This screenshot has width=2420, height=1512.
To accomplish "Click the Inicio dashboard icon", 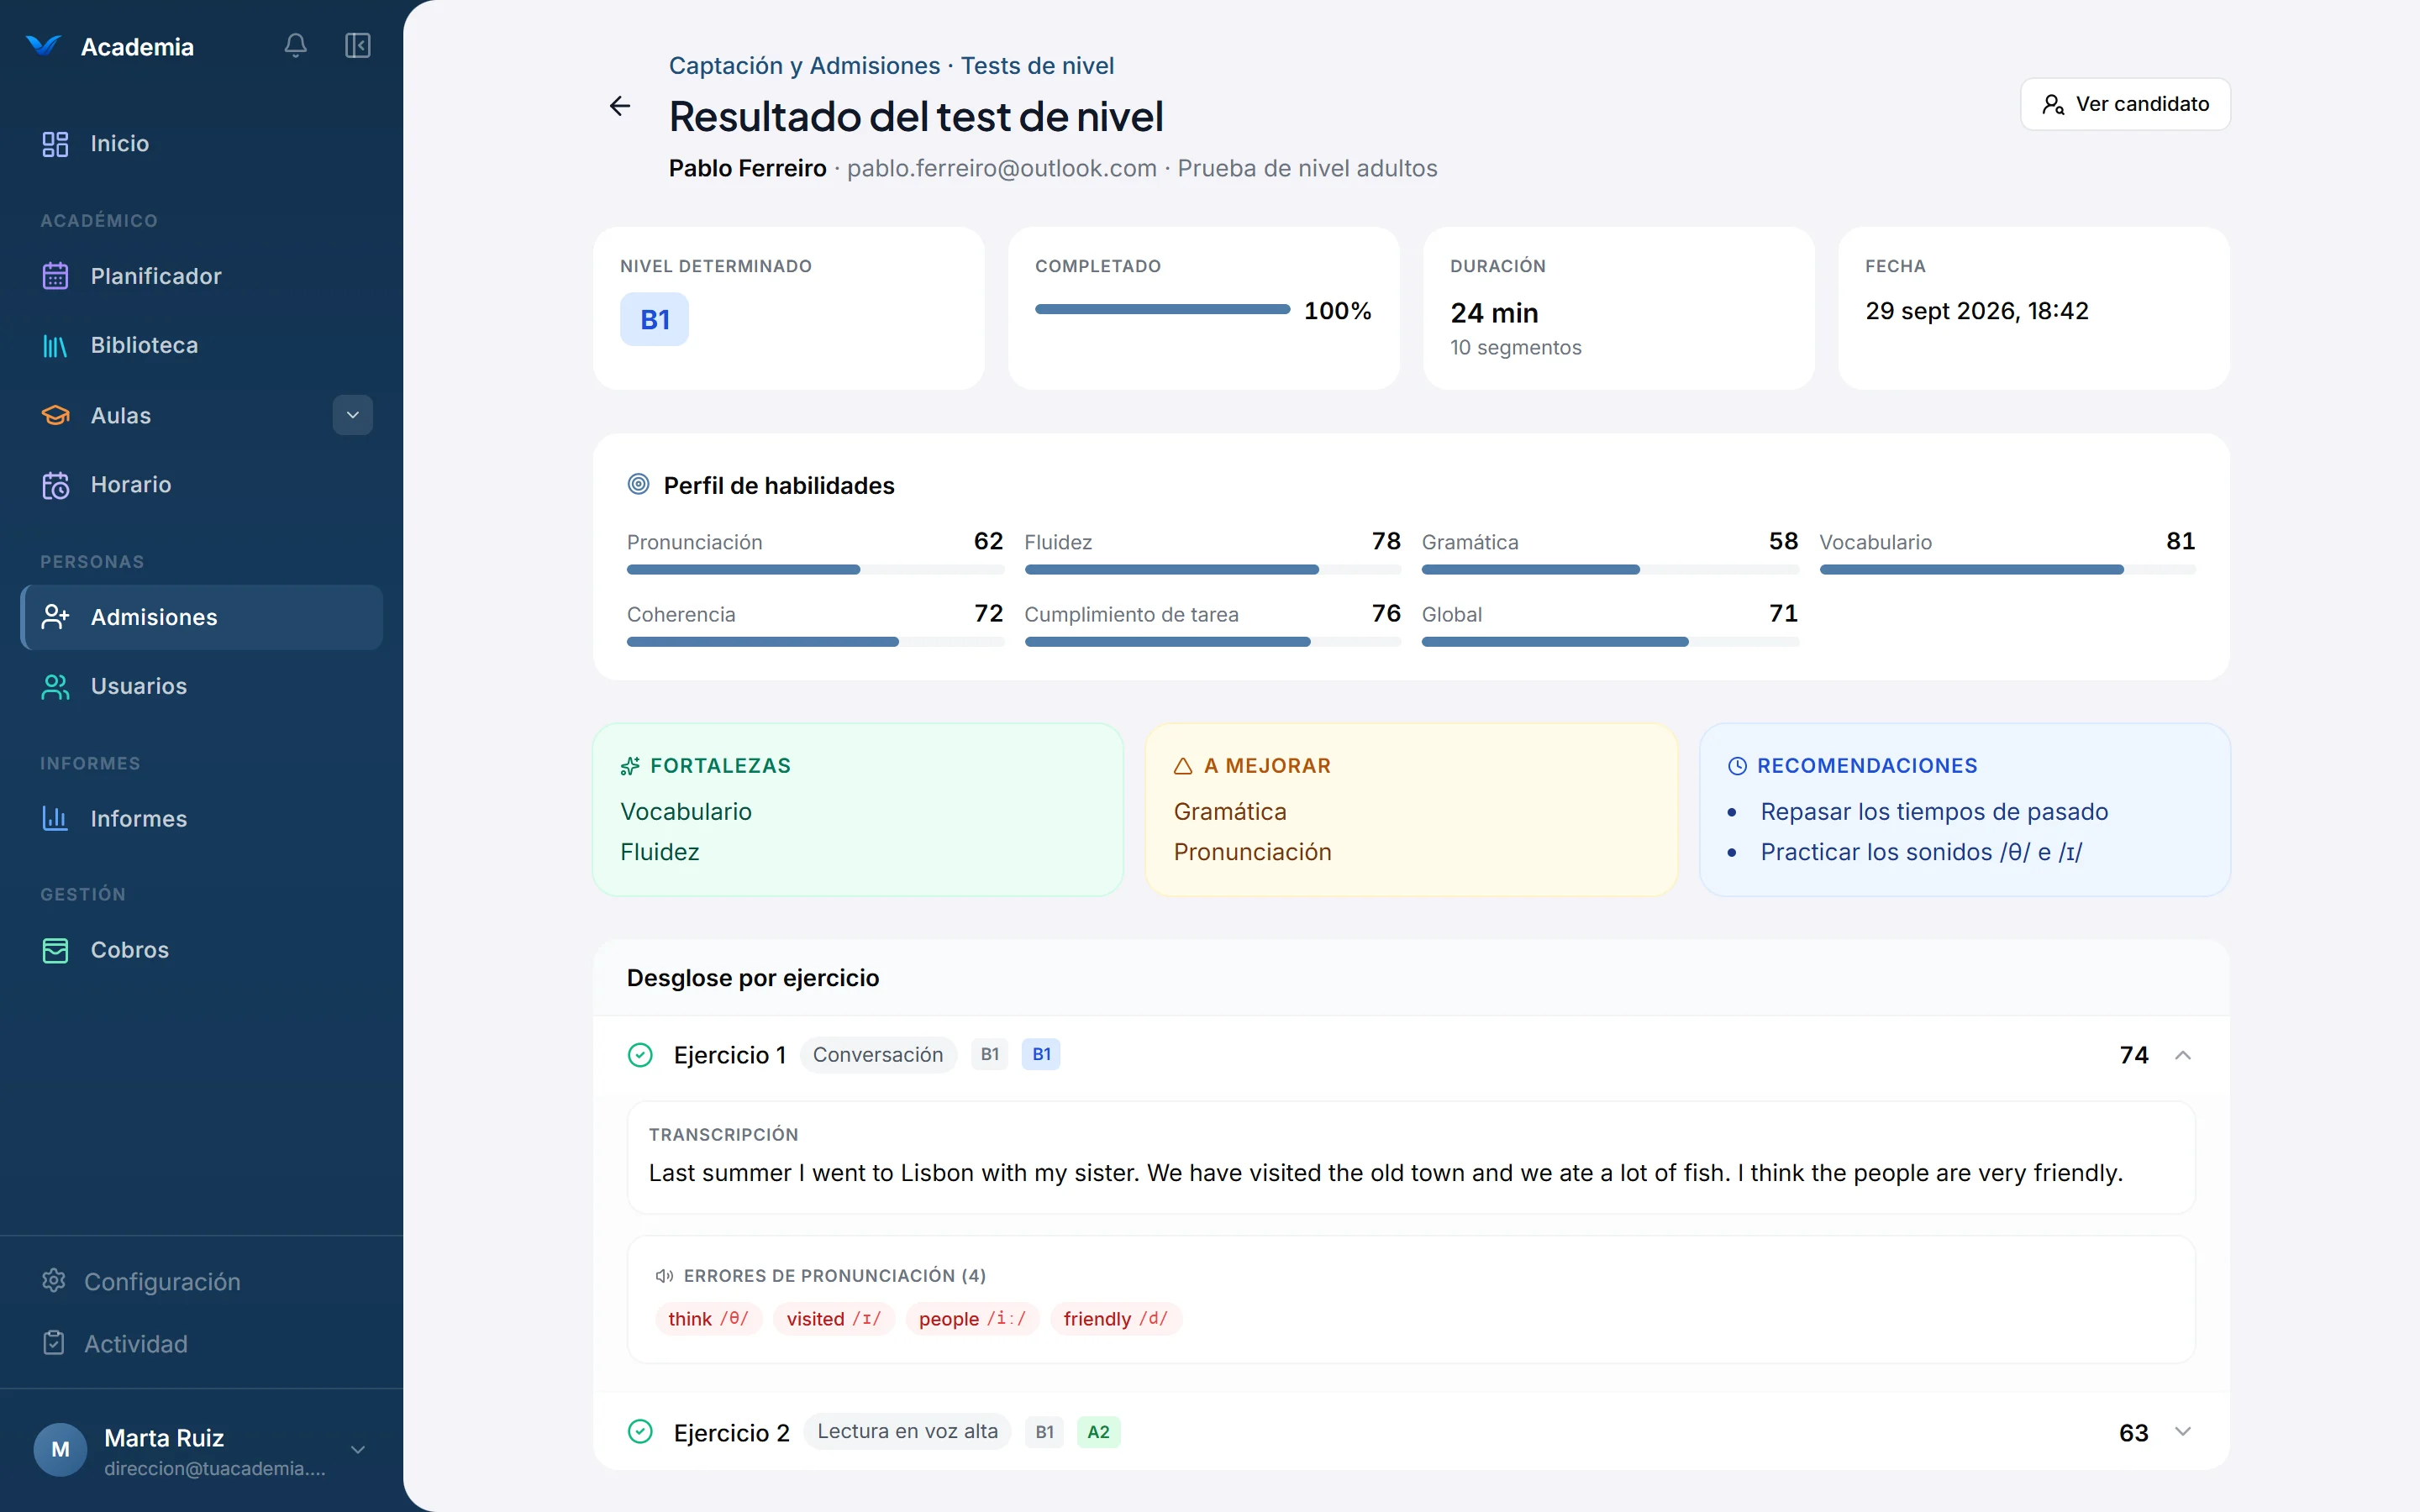I will point(56,144).
